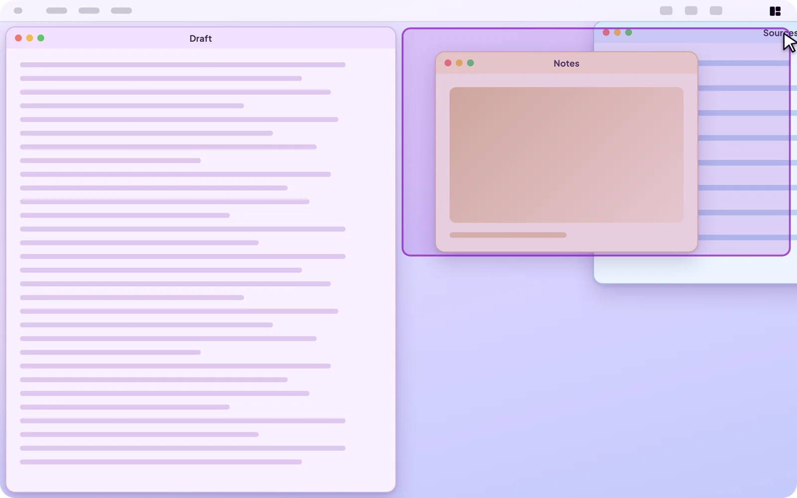Click the Notes window title
Image resolution: width=797 pixels, height=498 pixels.
tap(566, 63)
